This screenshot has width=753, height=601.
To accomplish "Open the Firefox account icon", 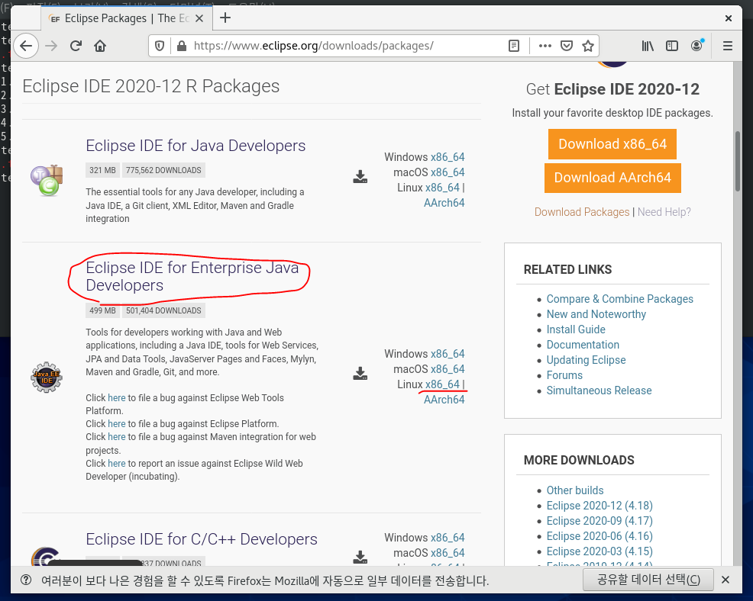I will click(696, 46).
